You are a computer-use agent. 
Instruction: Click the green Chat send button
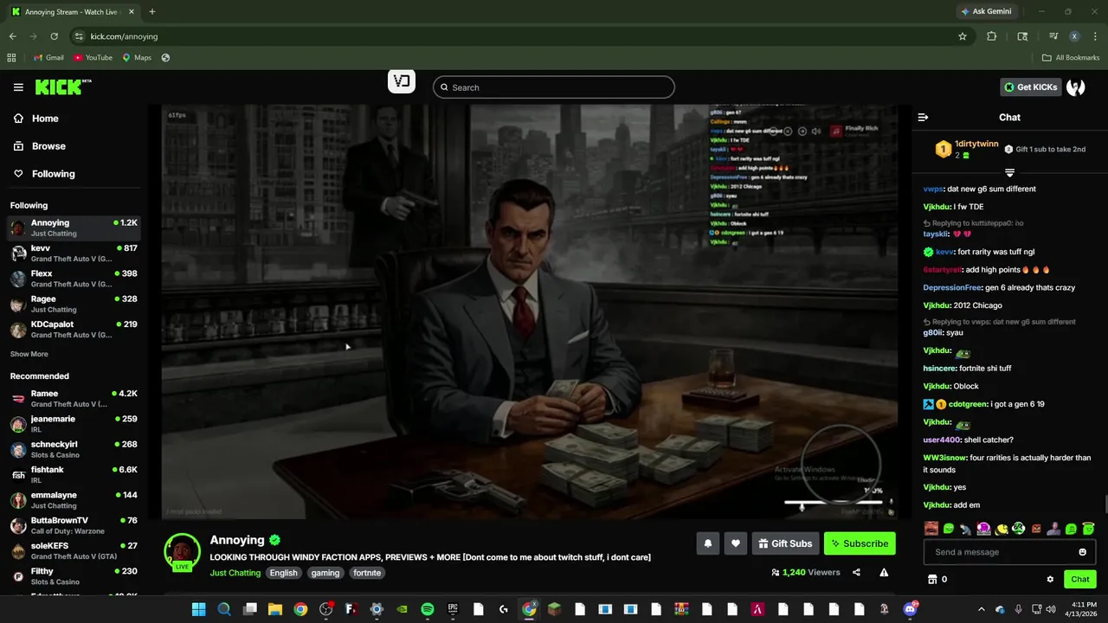point(1080,579)
